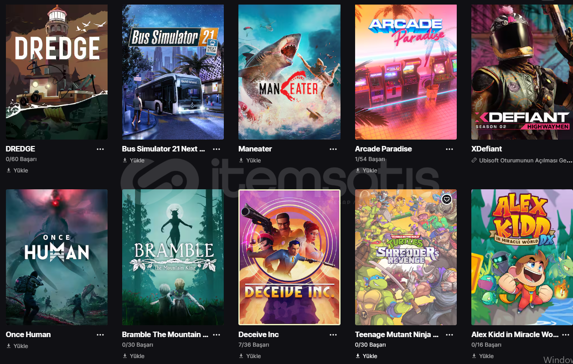
Task: Open the Alex Kidd in Miracle World cover
Action: point(522,257)
